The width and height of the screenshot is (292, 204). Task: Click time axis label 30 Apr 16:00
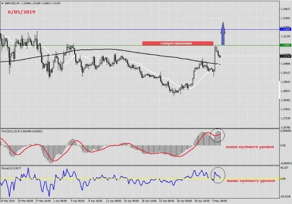click(x=202, y=201)
